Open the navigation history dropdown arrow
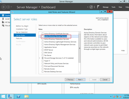 (x=11, y=7)
